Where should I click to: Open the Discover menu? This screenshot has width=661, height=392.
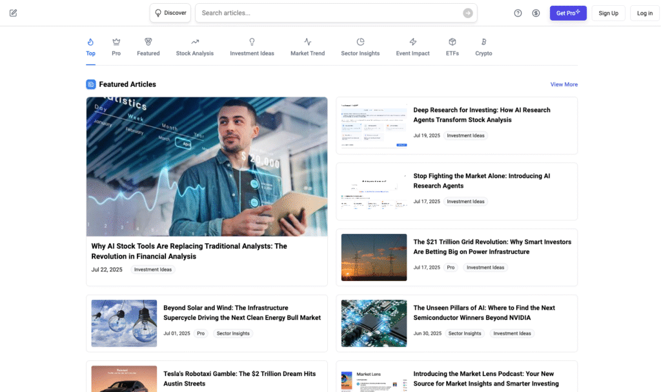coord(170,12)
